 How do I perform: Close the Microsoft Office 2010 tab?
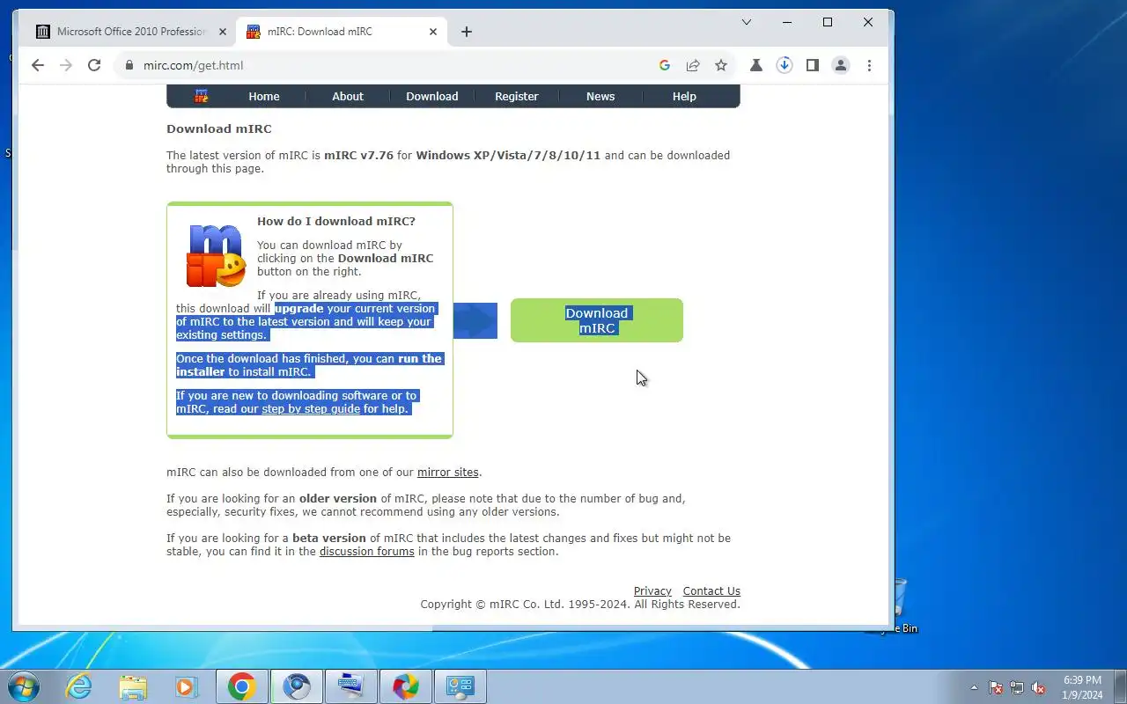click(222, 32)
